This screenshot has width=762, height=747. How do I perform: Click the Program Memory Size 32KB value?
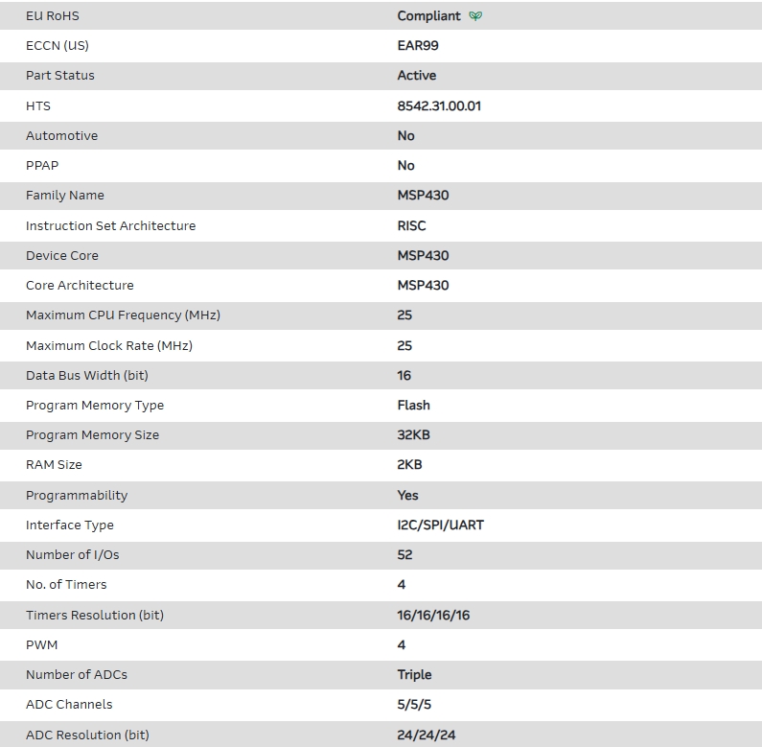coord(413,435)
